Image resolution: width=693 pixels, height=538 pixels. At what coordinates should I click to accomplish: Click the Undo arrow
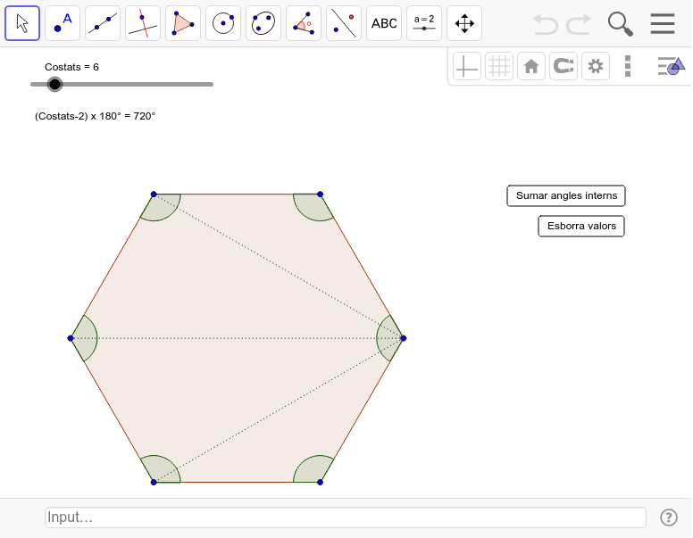(x=546, y=24)
